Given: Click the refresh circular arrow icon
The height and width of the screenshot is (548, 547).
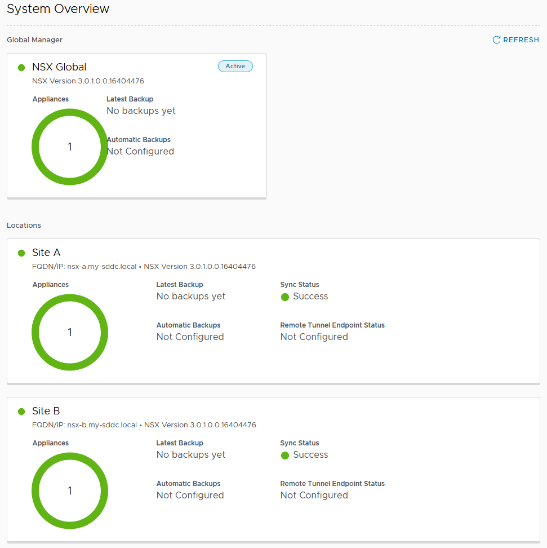Looking at the screenshot, I should pyautogui.click(x=496, y=40).
